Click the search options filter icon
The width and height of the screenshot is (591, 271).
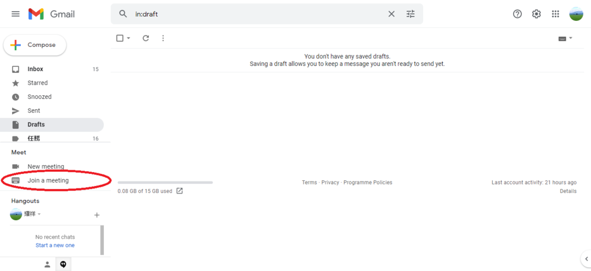[x=410, y=14]
